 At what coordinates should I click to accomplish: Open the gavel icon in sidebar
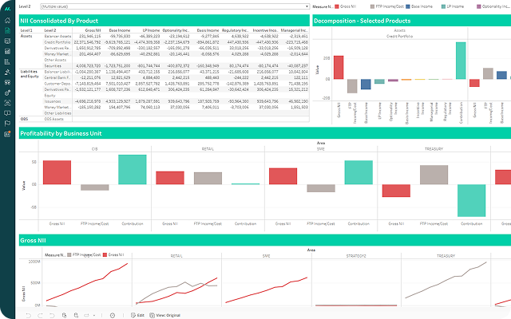coord(7,72)
